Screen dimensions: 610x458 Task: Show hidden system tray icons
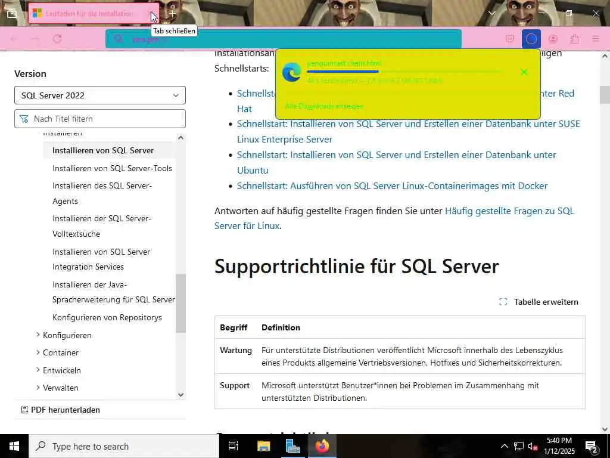(x=504, y=446)
